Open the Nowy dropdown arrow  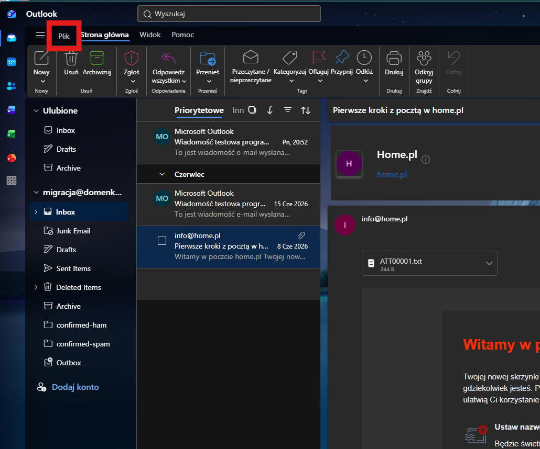[42, 82]
